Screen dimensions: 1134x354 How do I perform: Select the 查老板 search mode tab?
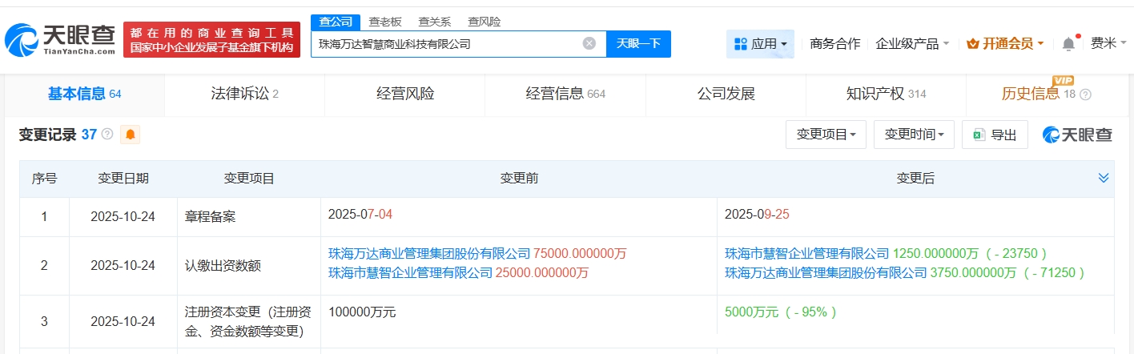(x=385, y=22)
